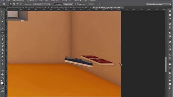Open the Actions panel play icon

(170, 80)
